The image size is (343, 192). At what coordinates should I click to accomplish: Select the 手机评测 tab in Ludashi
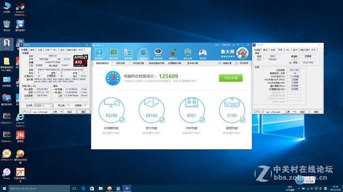[x=120, y=63]
